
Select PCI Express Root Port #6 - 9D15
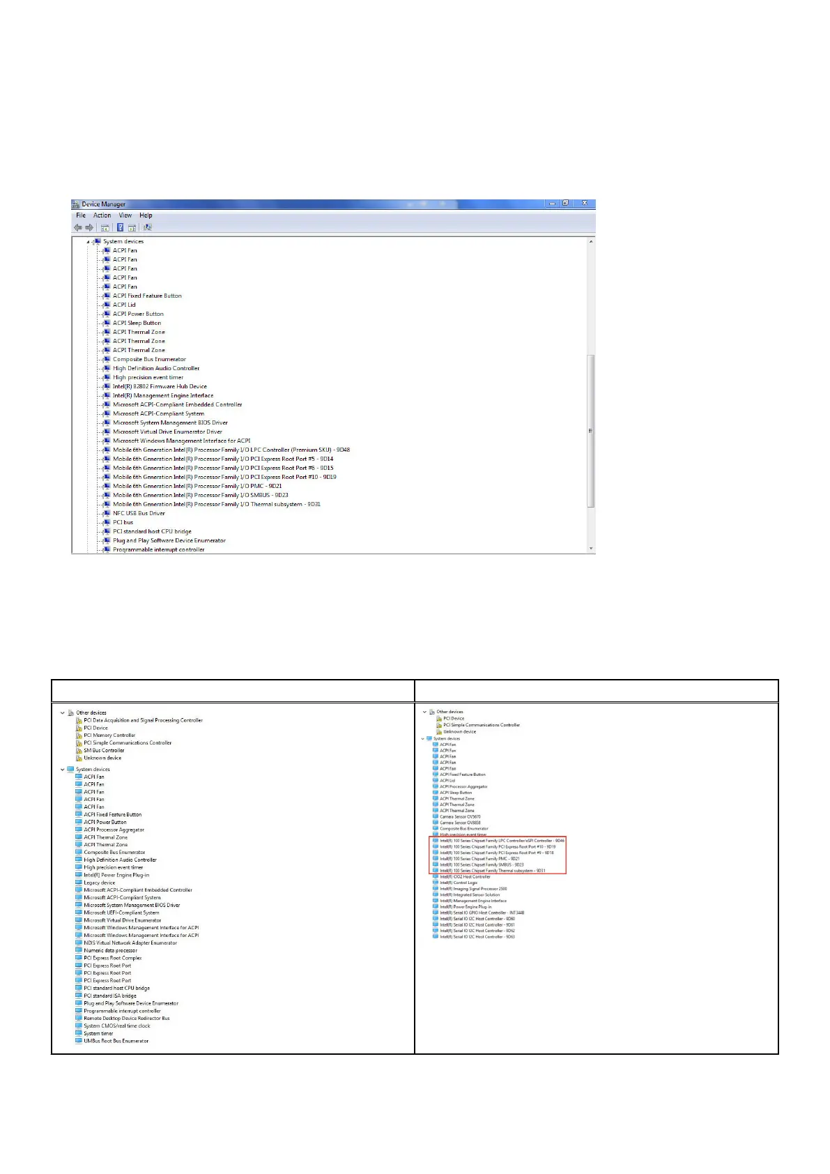(x=223, y=468)
